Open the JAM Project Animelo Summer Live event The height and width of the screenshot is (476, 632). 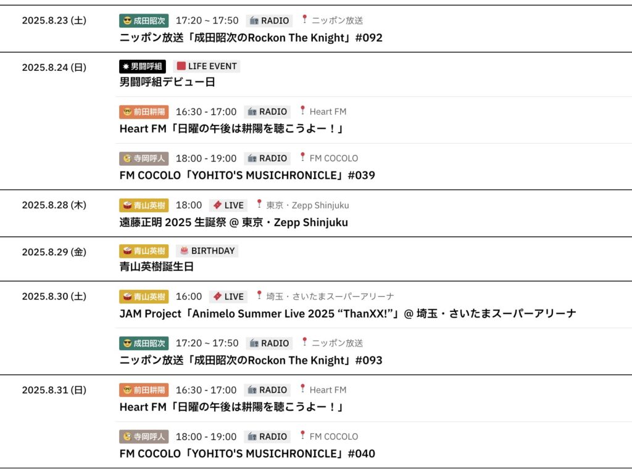point(347,313)
